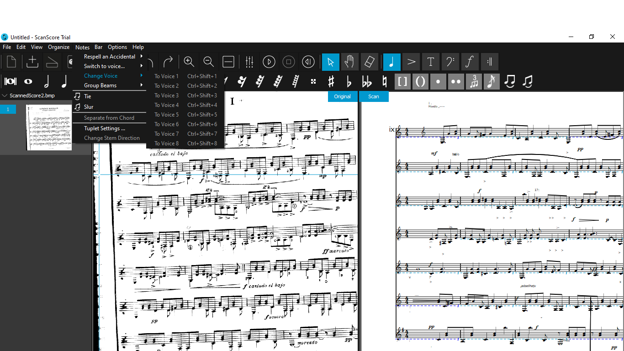This screenshot has width=624, height=351.
Task: Click the New document icon
Action: (11, 62)
